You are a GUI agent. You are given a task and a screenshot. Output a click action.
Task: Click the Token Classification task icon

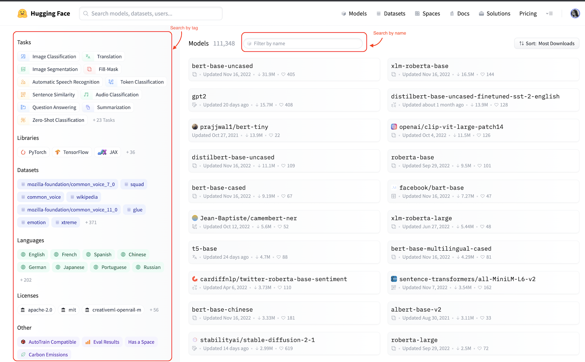[x=111, y=82]
